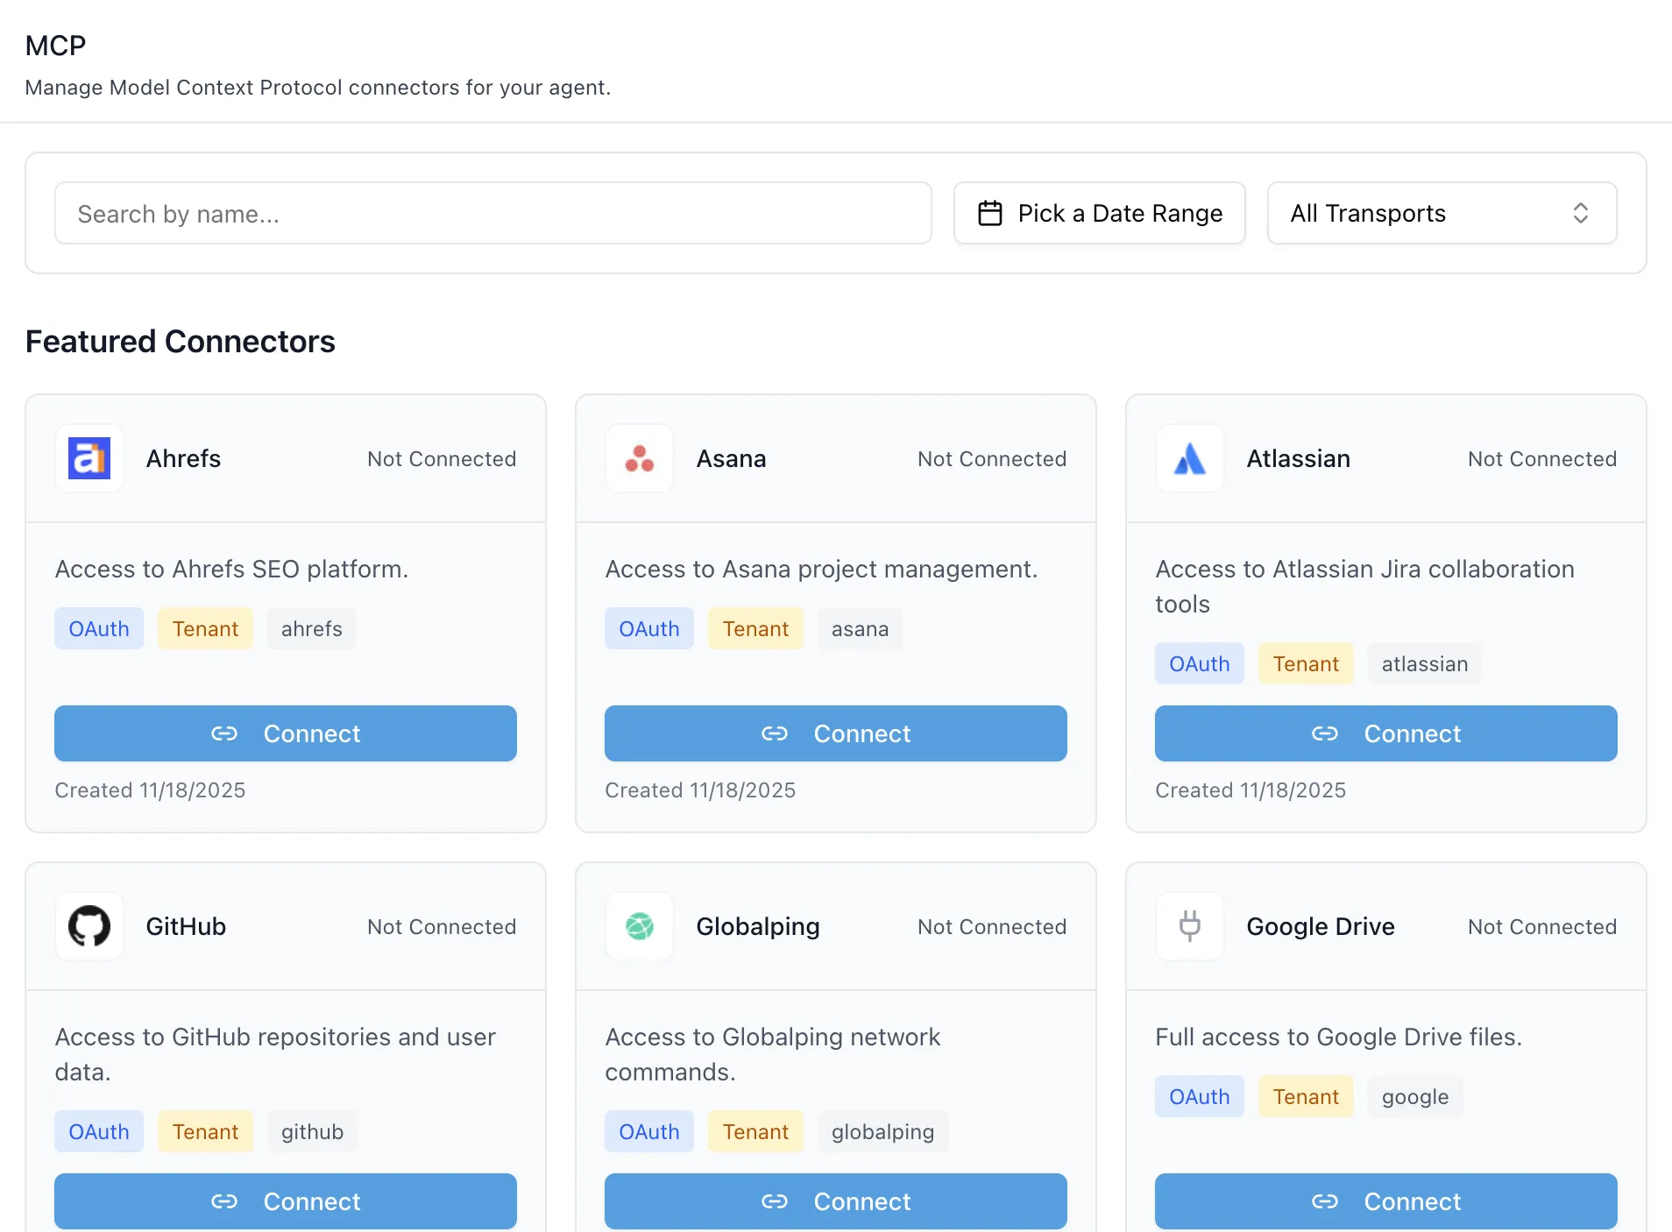Focus the Search by name field

493,213
